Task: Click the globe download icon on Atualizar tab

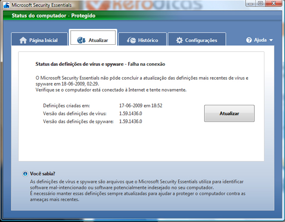Action: (x=81, y=40)
